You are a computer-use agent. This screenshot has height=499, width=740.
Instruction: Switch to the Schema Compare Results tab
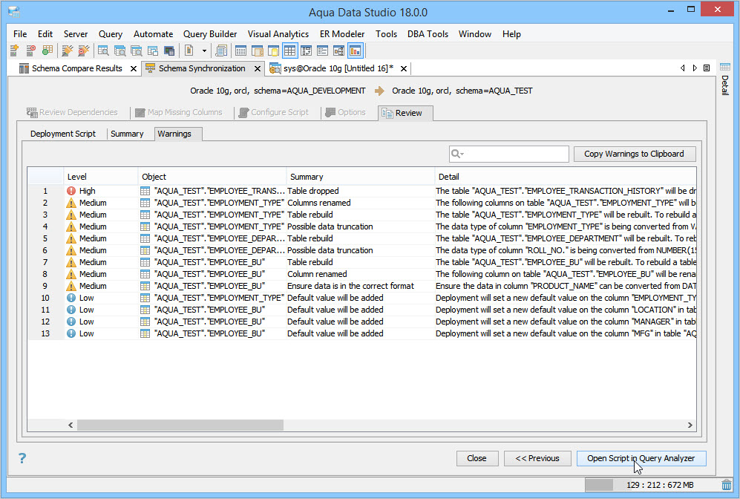click(77, 68)
